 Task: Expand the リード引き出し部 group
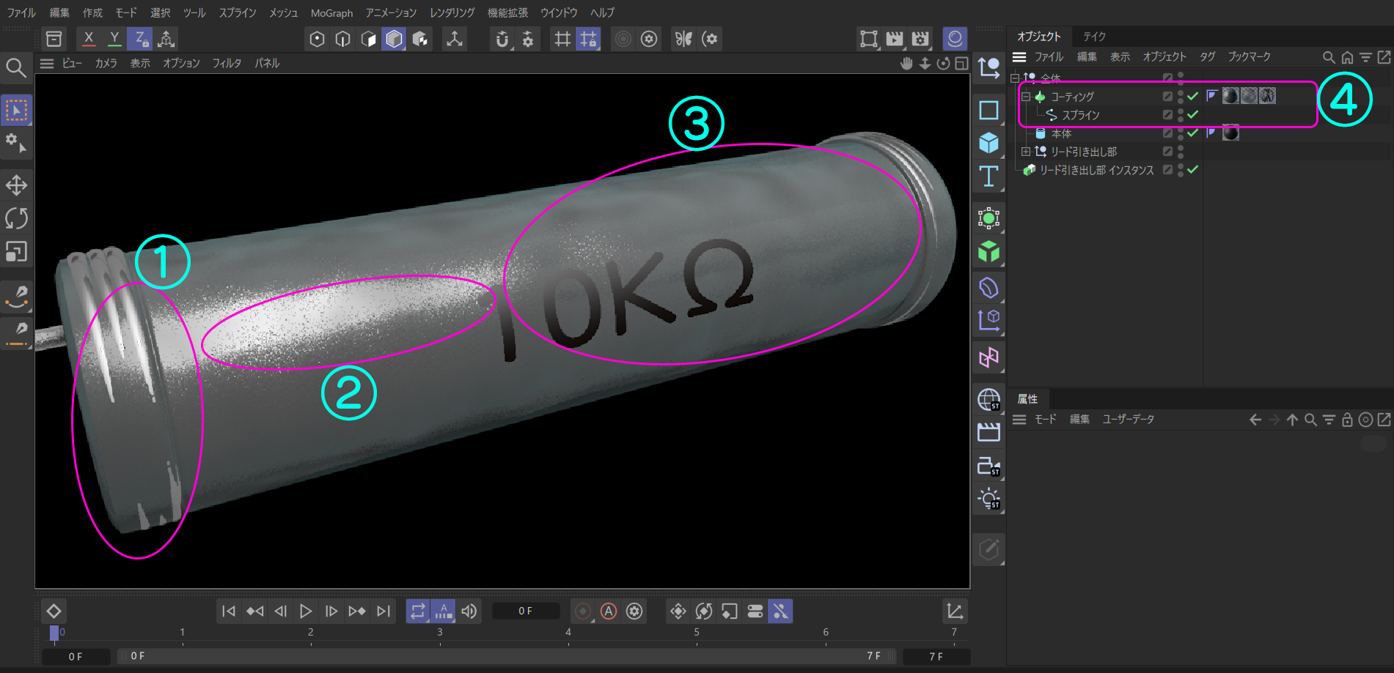click(x=1026, y=152)
